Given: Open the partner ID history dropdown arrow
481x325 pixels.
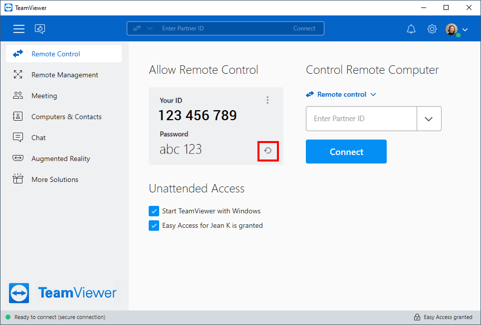Looking at the screenshot, I should [x=429, y=119].
